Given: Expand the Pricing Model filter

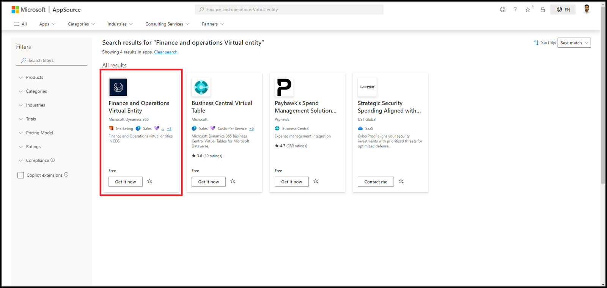Looking at the screenshot, I should (x=36, y=133).
